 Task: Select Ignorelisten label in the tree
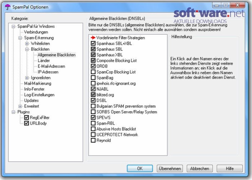41,78
